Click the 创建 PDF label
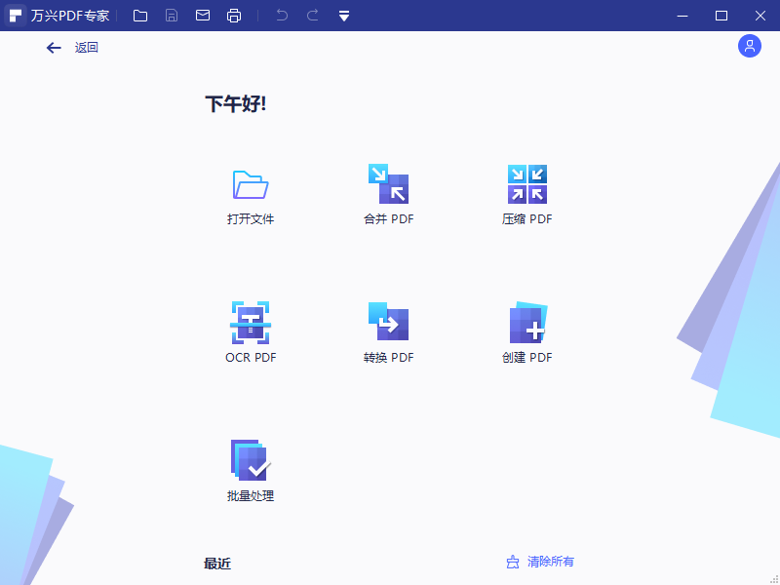The width and height of the screenshot is (780, 585). (x=526, y=358)
